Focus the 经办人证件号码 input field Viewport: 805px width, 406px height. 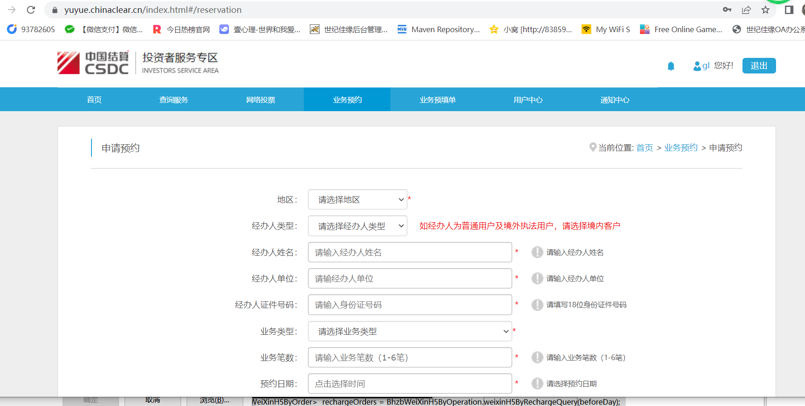(410, 304)
